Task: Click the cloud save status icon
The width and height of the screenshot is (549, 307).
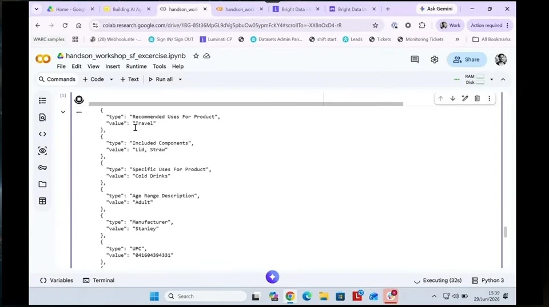Action: coord(207,56)
